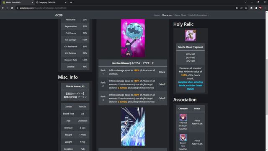Select the Association heading
The image size is (268, 151).
click(x=185, y=100)
